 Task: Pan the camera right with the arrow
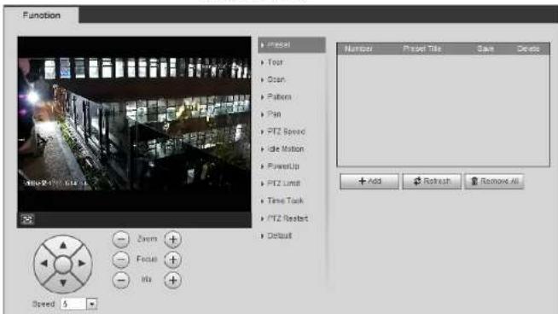82,264
